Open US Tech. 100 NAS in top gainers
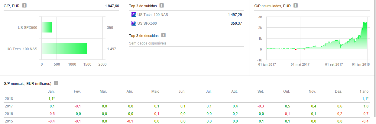This screenshot has width=376, height=124. click(153, 14)
